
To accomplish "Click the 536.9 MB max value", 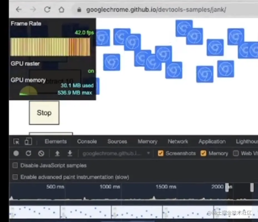I will 75,93.
